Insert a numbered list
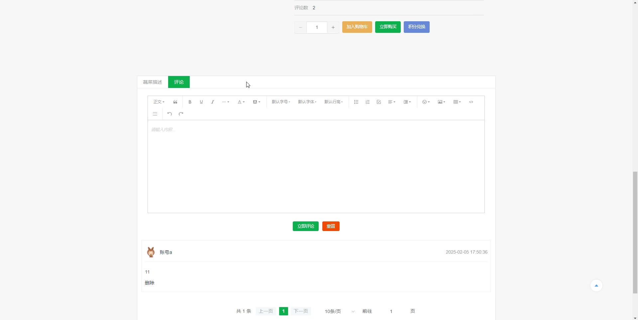The image size is (638, 320). (x=368, y=102)
